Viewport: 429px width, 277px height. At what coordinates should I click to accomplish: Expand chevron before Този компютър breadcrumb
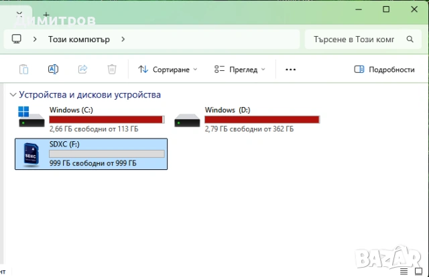point(35,39)
